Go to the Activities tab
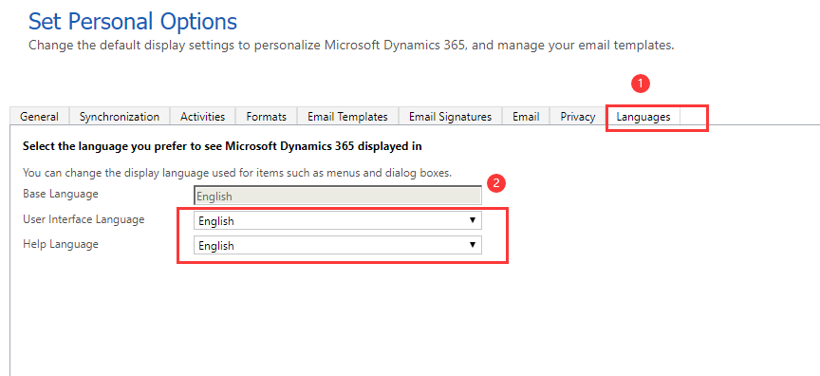Viewport: 820px width, 376px height. coord(202,117)
